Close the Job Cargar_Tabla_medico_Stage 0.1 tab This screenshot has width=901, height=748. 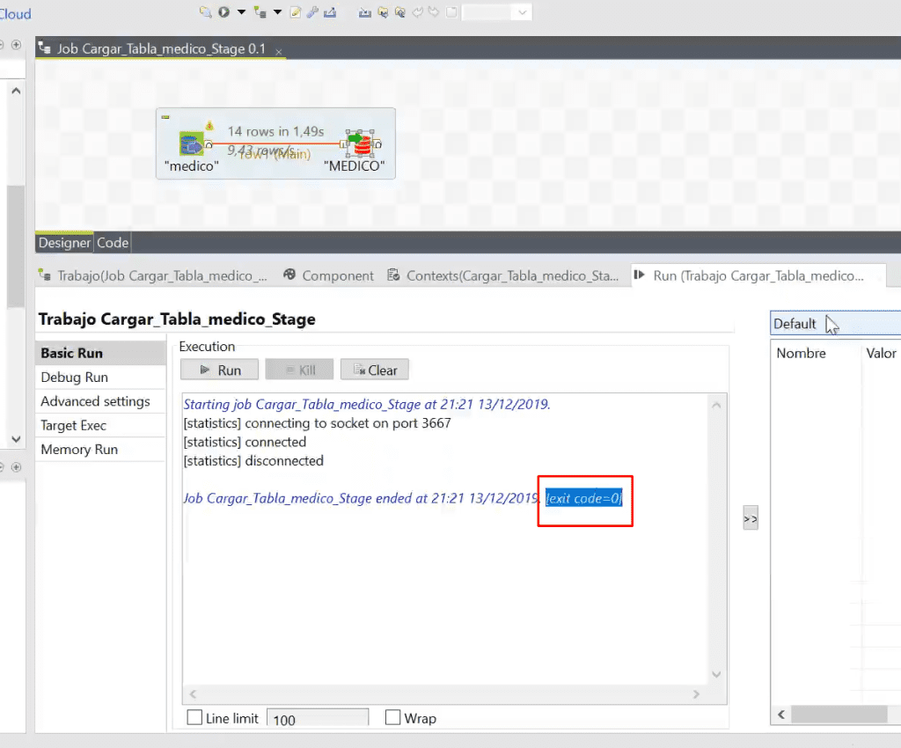pos(279,52)
